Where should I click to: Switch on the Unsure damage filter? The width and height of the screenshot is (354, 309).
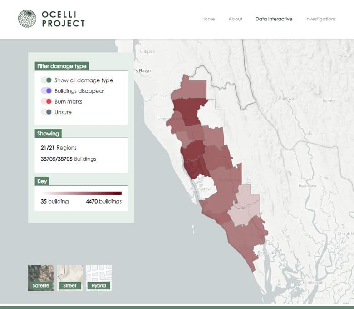tap(46, 112)
